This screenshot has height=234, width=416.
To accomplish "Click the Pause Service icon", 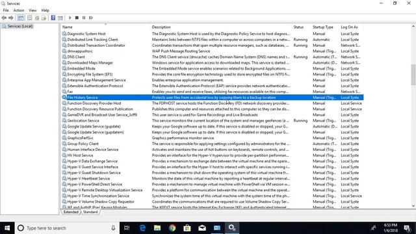I will pos(84,18).
